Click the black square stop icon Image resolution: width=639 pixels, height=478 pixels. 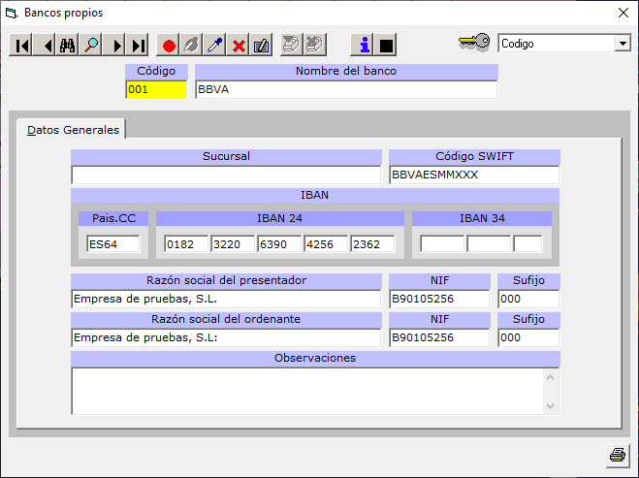coord(386,45)
